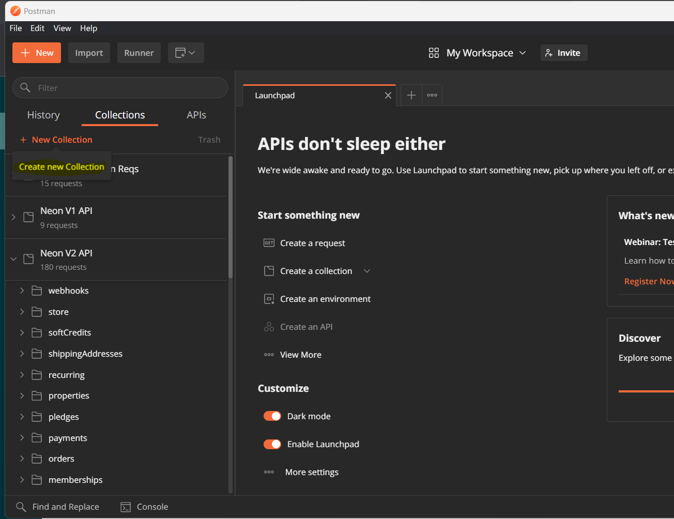Image resolution: width=674 pixels, height=519 pixels.
Task: Open the View menu
Action: point(62,28)
